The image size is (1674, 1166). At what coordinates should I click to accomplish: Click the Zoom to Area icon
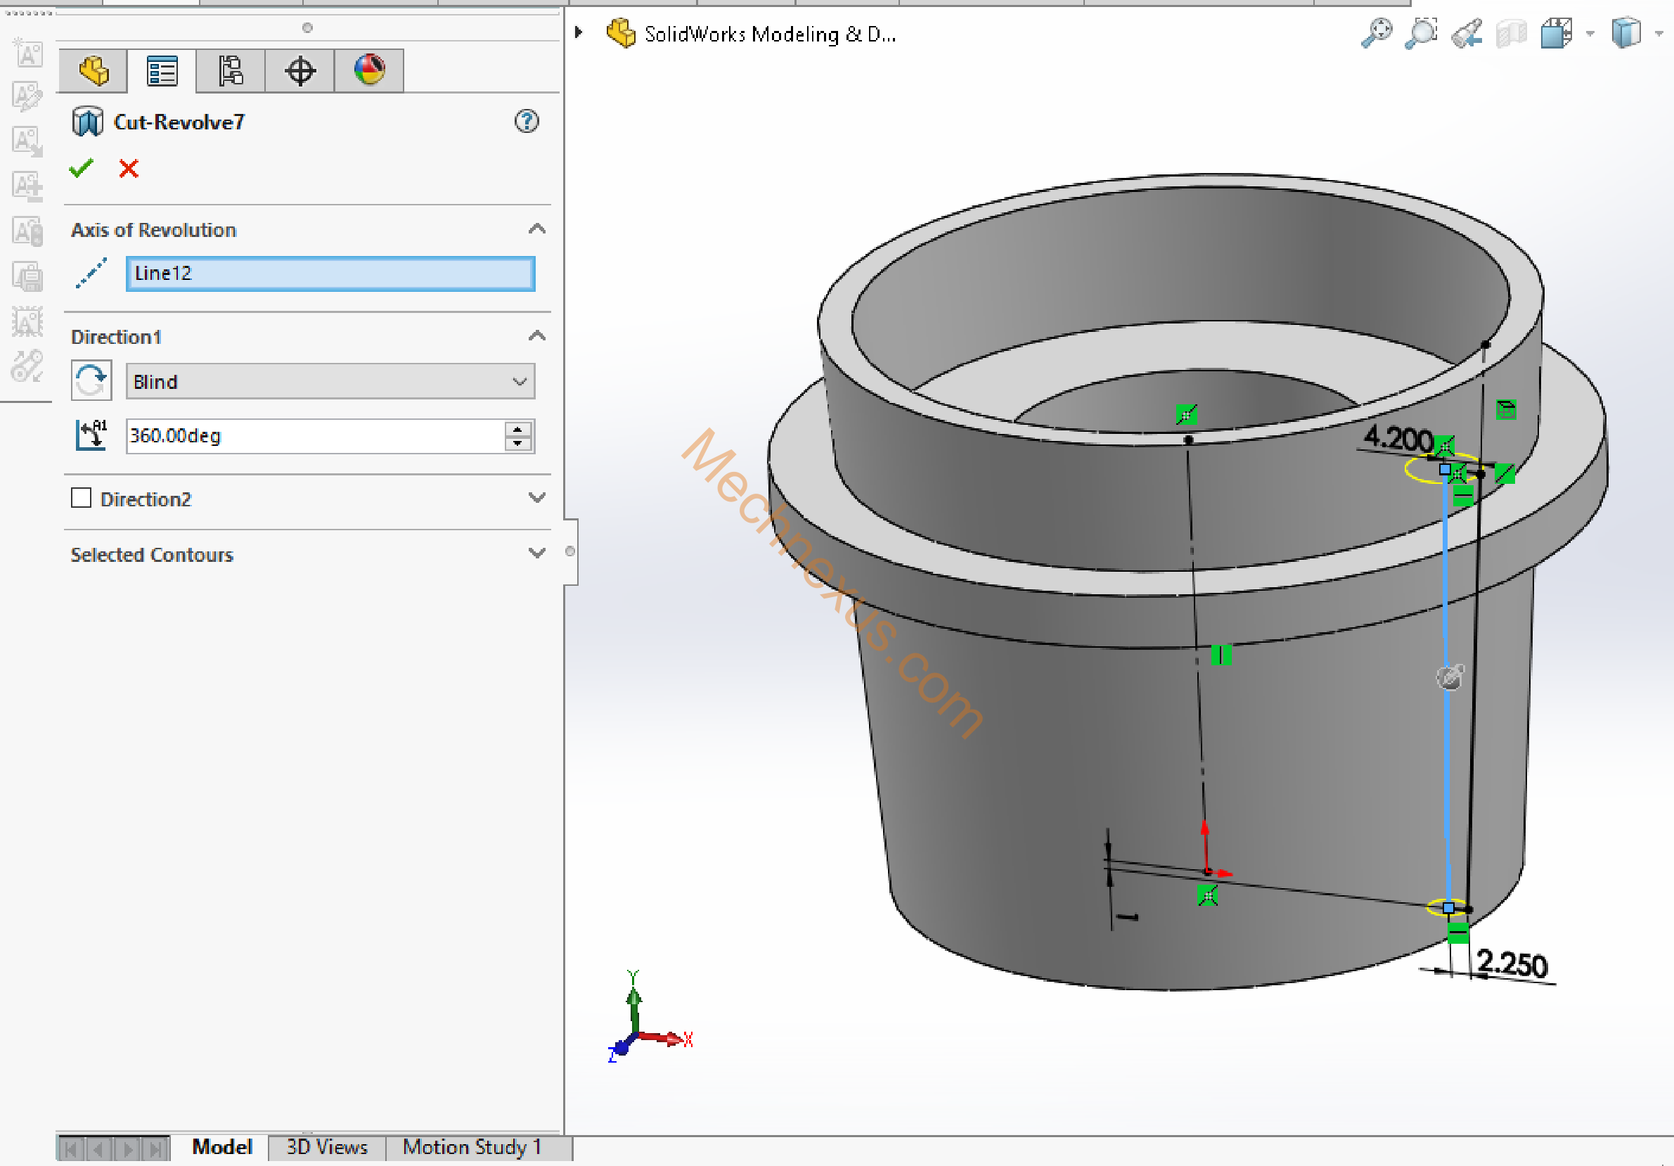(1420, 34)
